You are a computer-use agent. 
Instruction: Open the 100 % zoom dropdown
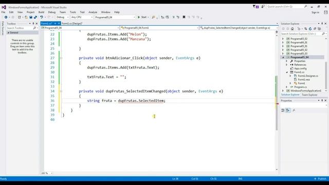click(47, 173)
